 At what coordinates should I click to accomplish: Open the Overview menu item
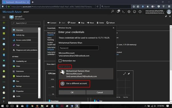click(25, 30)
